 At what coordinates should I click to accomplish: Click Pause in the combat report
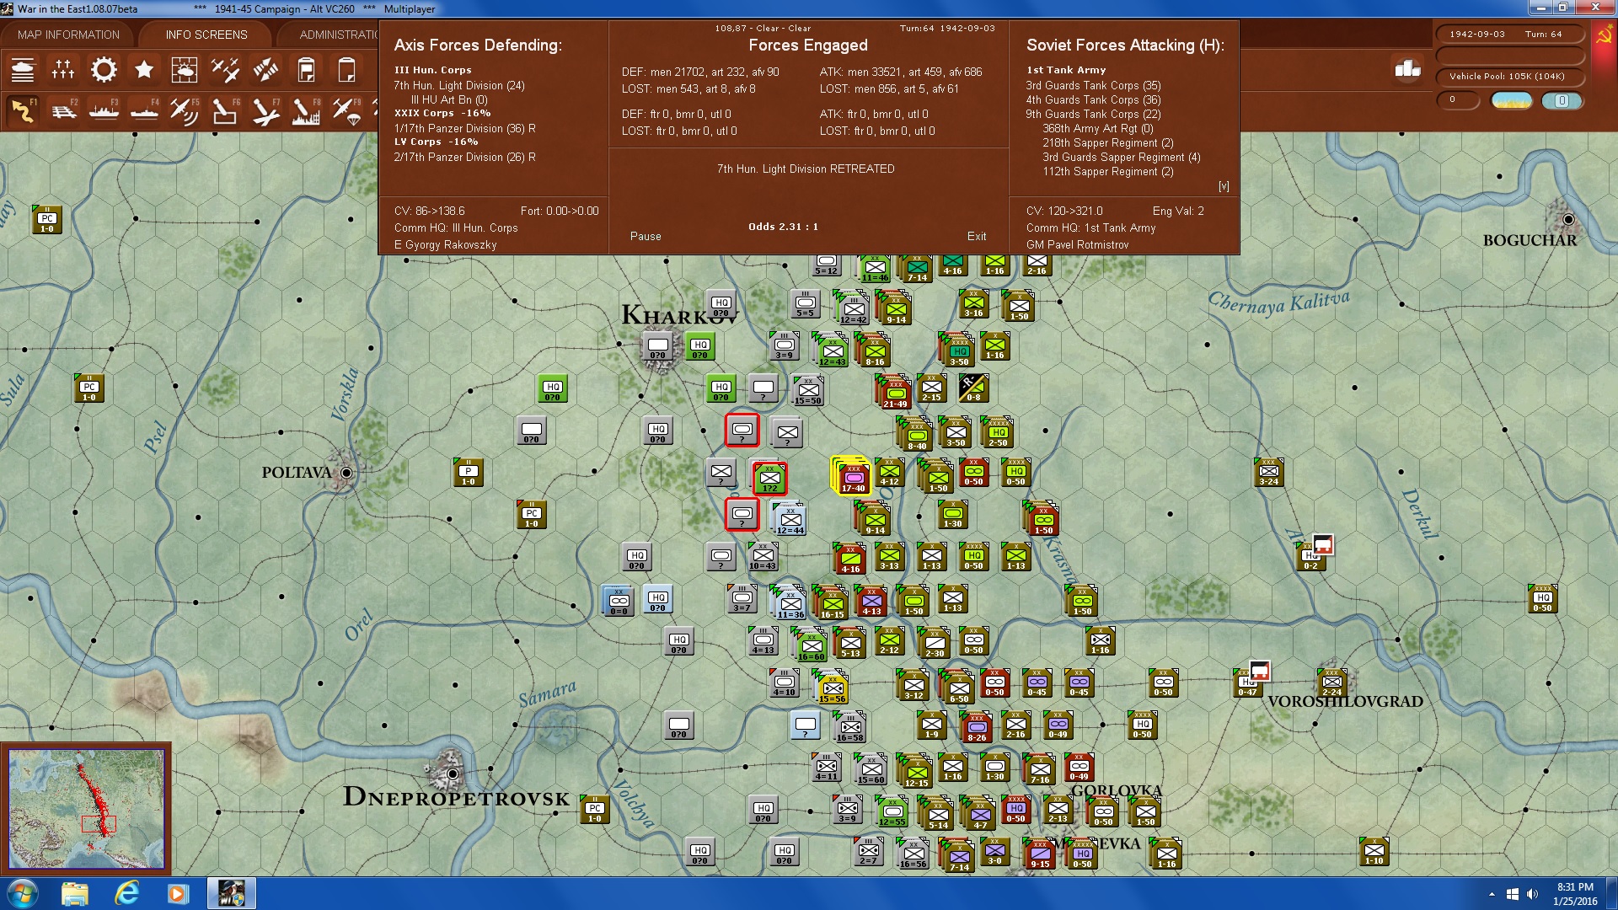646,237
